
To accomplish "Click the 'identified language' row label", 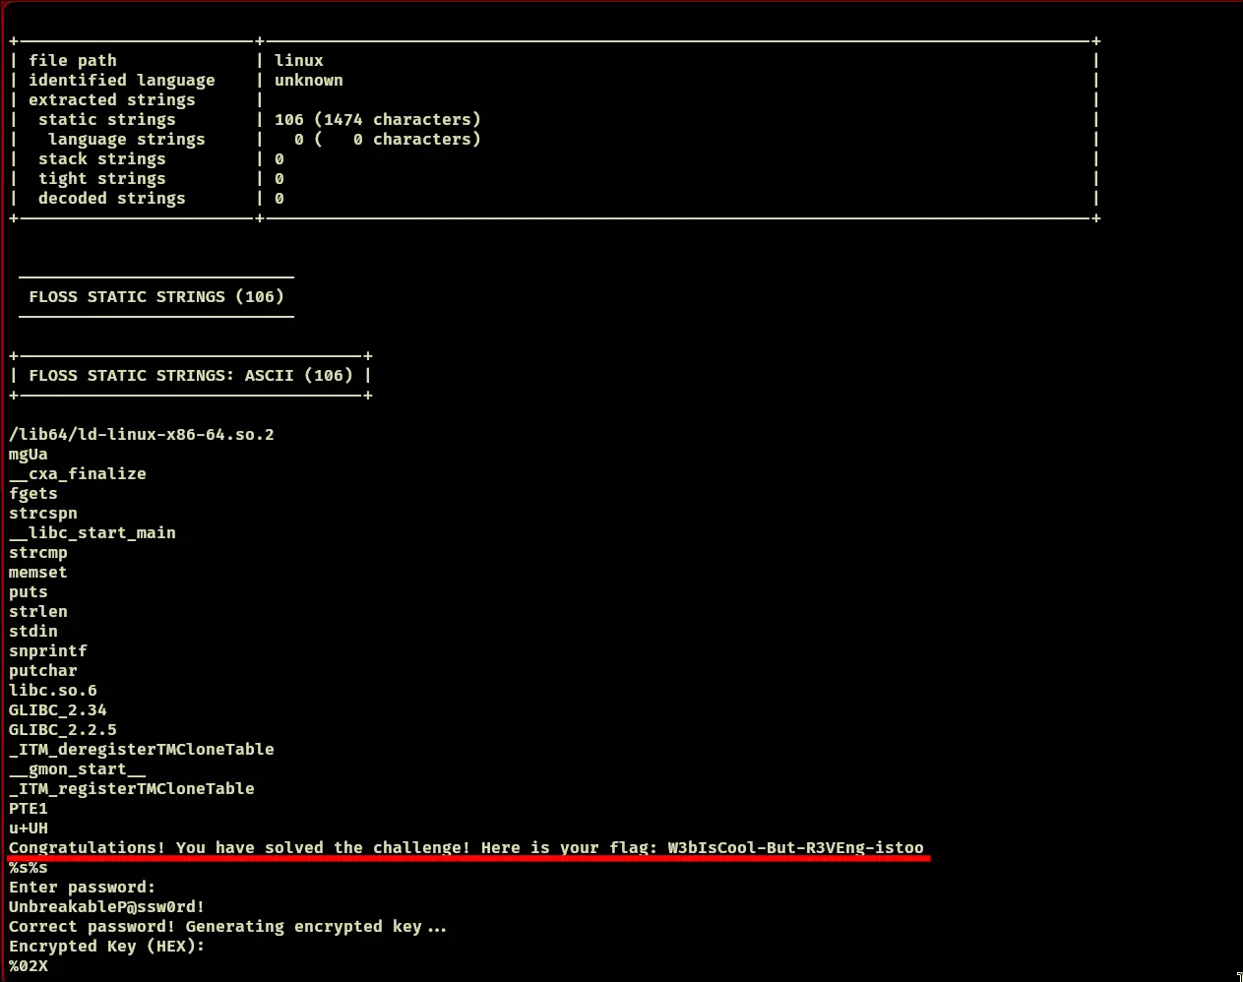I will 121,80.
